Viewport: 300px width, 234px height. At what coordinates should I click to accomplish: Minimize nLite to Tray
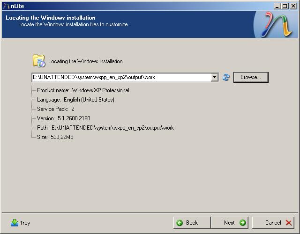click(x=20, y=223)
